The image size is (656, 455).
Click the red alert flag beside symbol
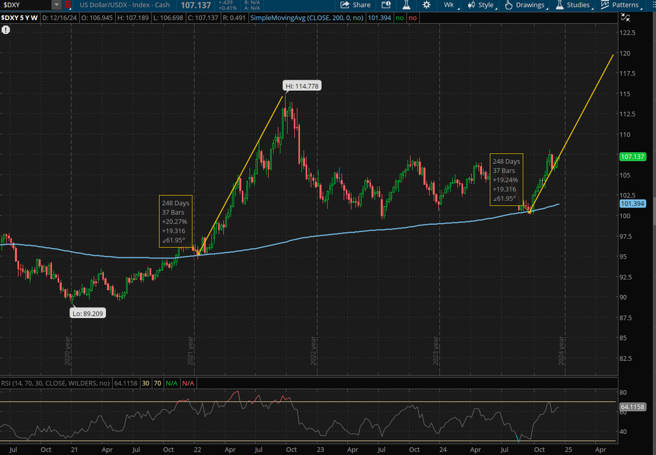click(x=68, y=5)
